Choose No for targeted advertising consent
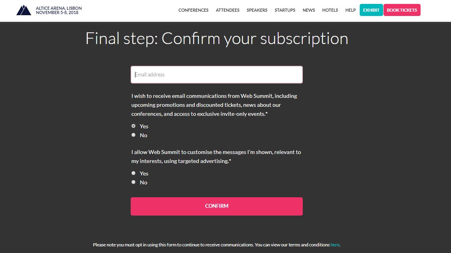451x253 pixels. pos(133,182)
